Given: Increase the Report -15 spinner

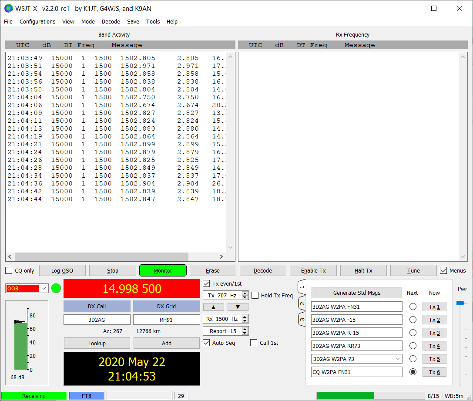Looking at the screenshot, I should pos(245,329).
